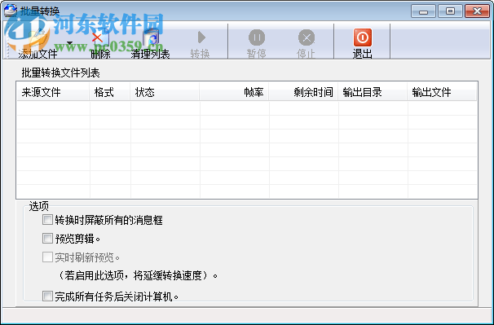
Task: Click the red Exit (退出) icon
Action: tap(362, 37)
